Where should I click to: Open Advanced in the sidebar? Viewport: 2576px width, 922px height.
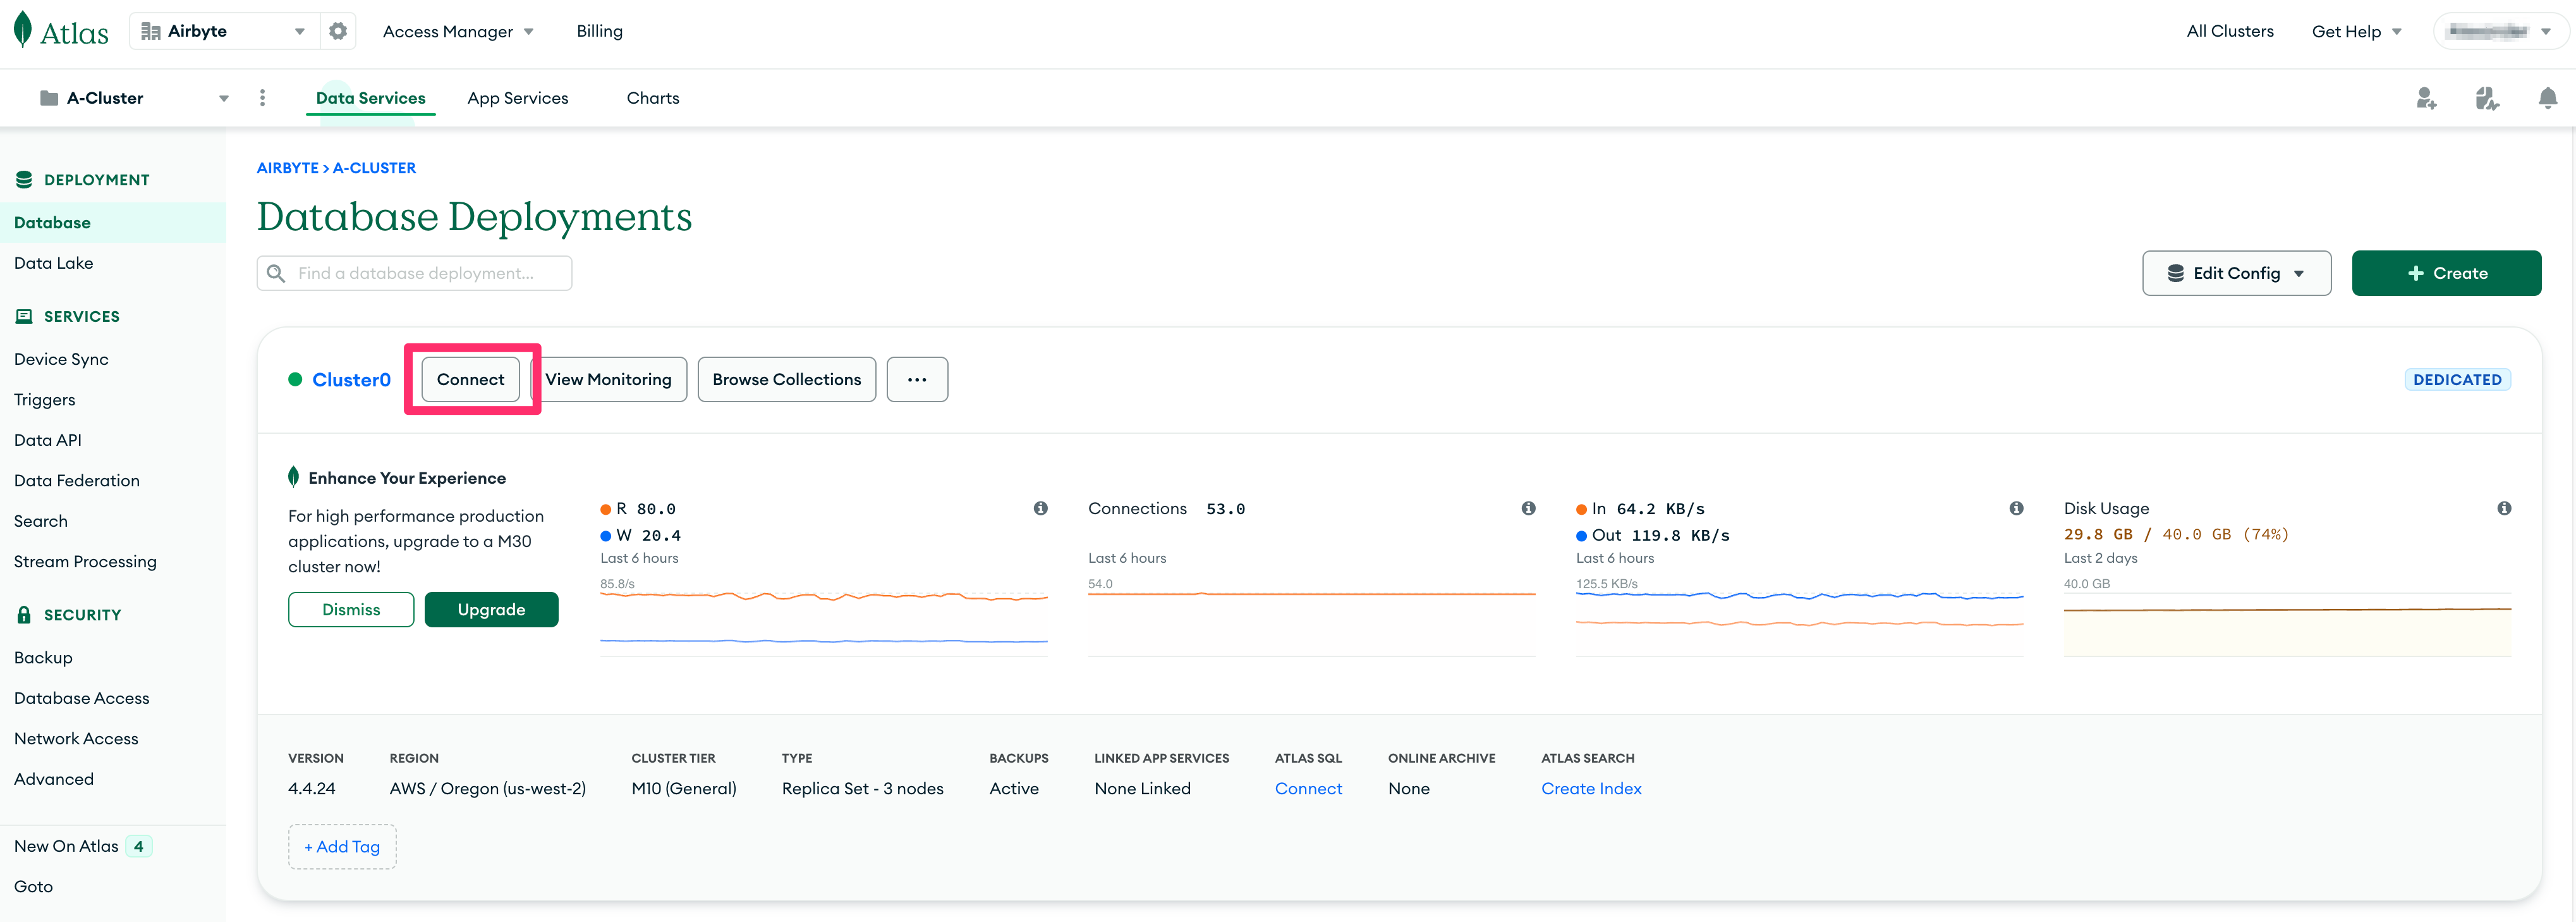(x=54, y=779)
